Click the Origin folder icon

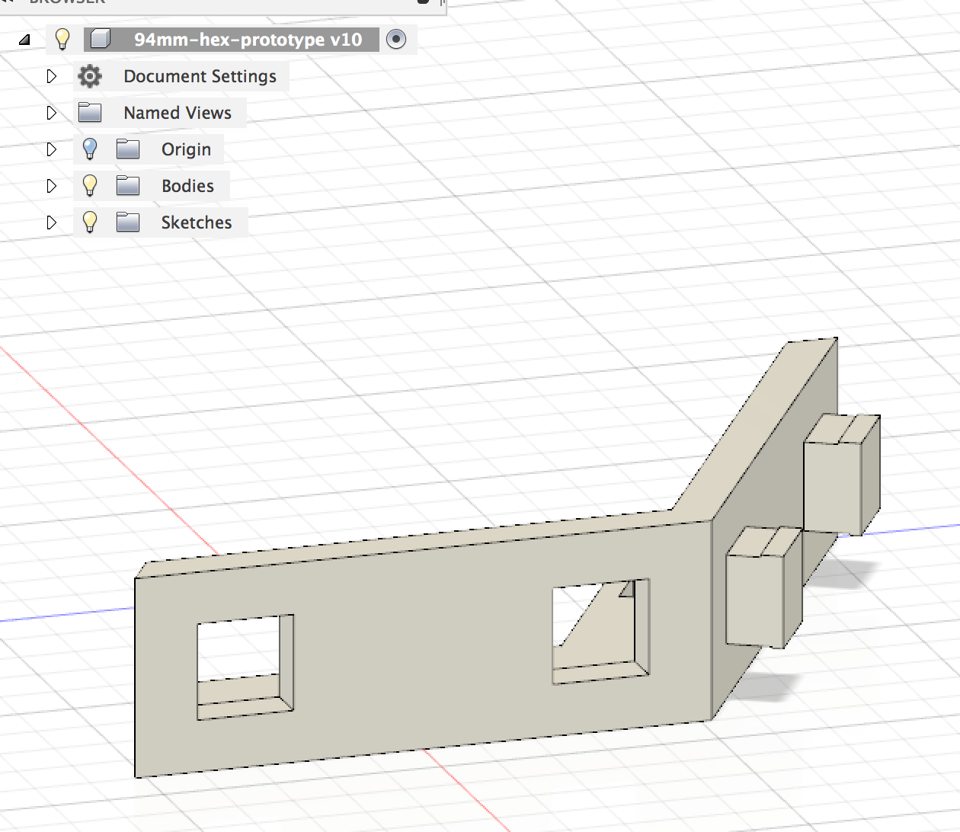128,149
